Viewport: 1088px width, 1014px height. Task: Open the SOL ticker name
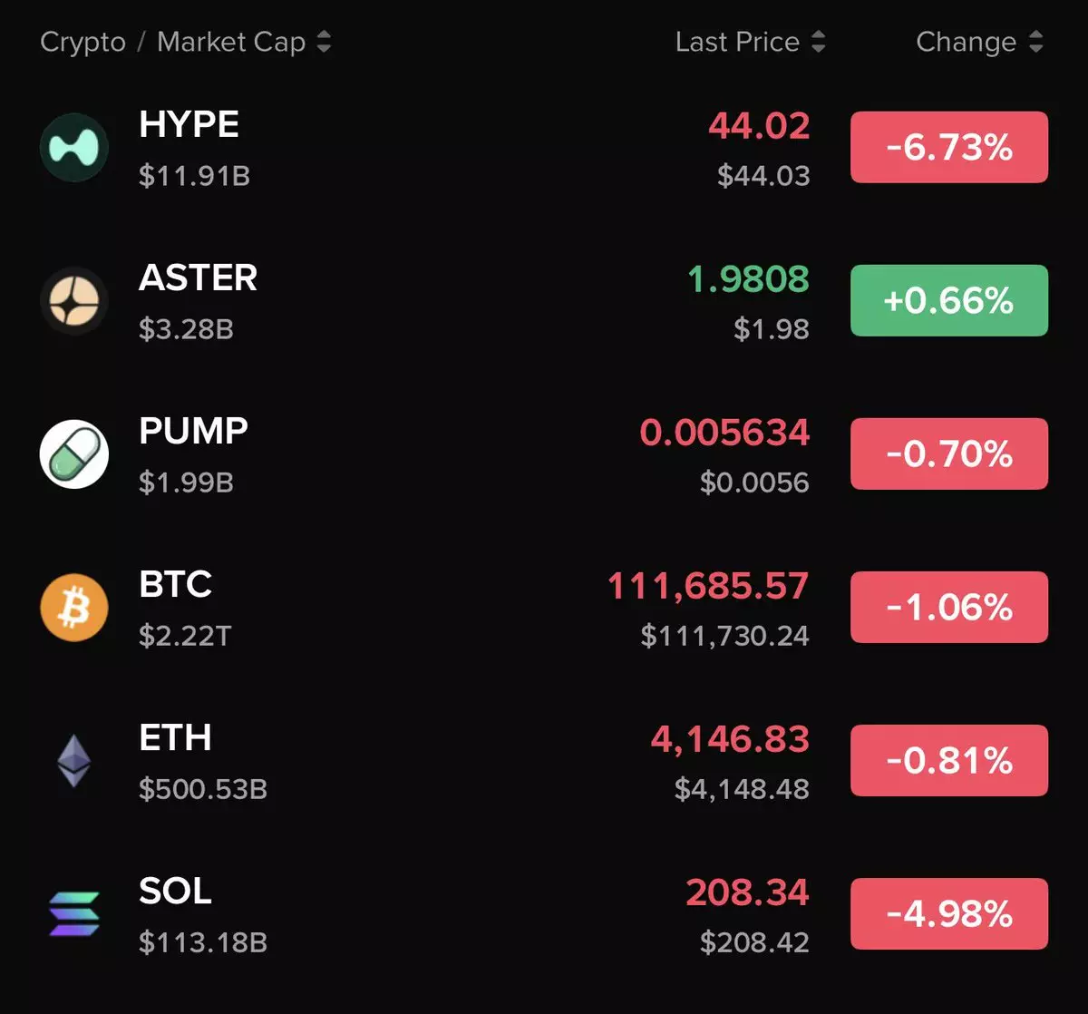pos(175,892)
